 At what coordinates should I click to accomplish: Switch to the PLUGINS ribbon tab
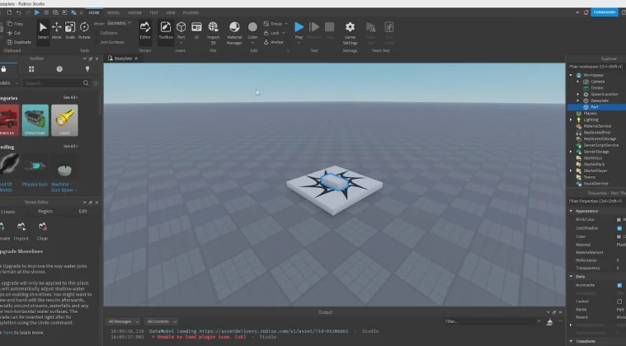191,12
